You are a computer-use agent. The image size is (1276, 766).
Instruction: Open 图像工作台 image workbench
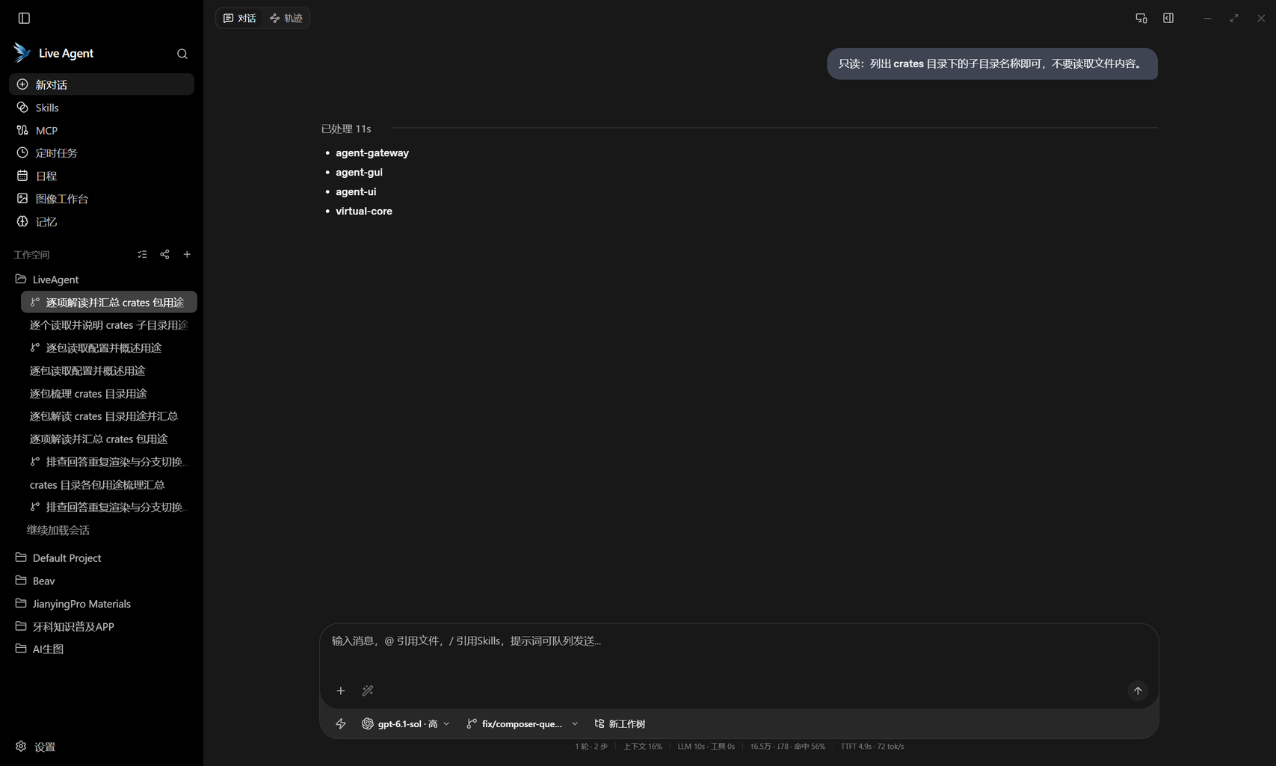(102, 199)
